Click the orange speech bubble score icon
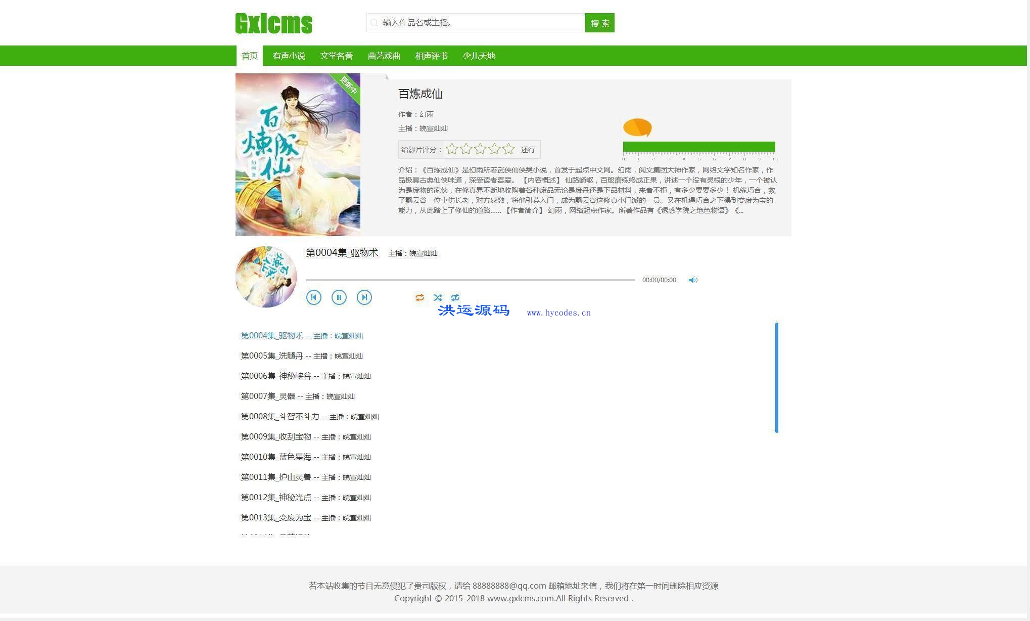 pyautogui.click(x=637, y=127)
